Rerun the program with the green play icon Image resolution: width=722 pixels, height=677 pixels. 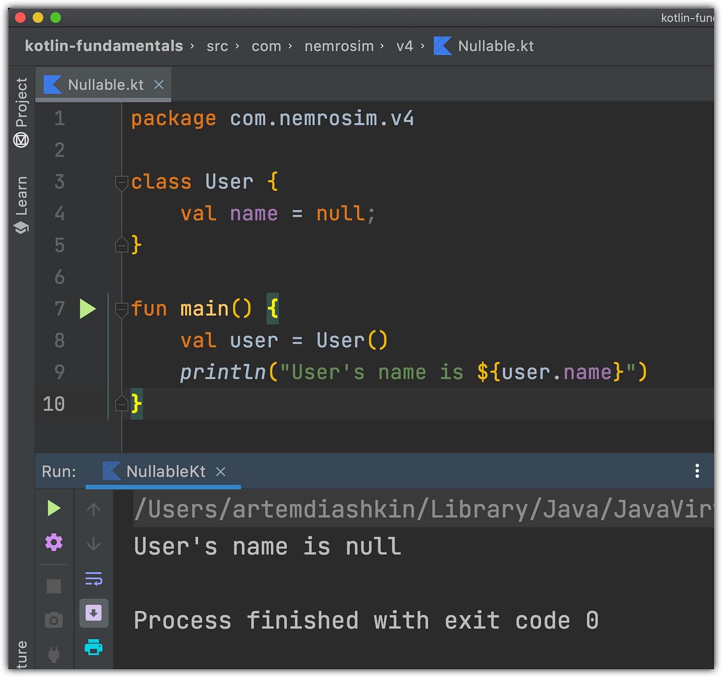point(54,509)
